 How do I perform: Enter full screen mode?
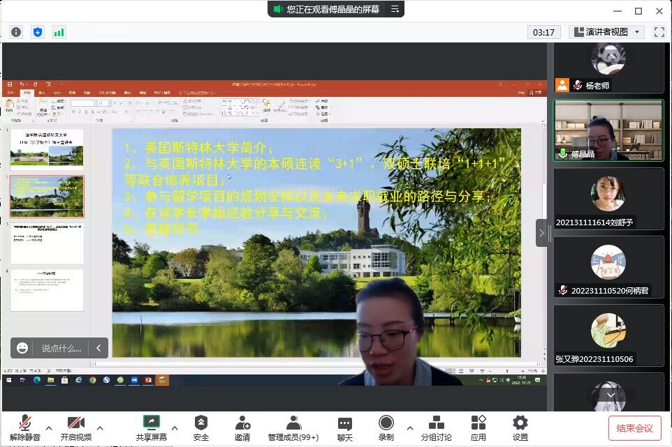point(659,32)
